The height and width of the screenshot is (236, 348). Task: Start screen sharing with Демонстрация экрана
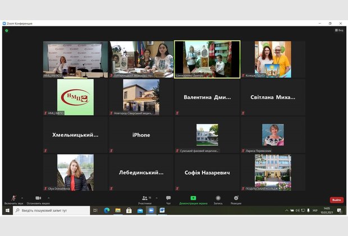[193, 199]
